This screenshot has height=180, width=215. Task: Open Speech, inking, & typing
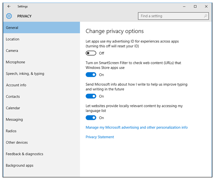pyautogui.click(x=42, y=74)
